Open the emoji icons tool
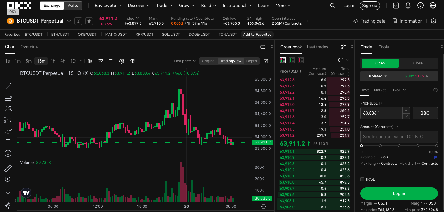The height and width of the screenshot is (212, 444). click(x=8, y=153)
